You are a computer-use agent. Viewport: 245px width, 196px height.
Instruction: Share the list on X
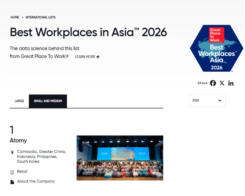[x=222, y=83]
